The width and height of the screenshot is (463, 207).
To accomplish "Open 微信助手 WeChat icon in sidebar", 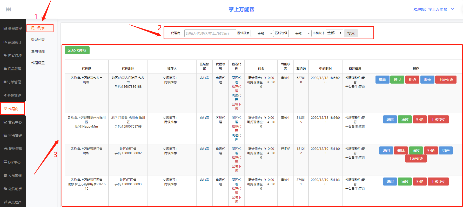I will [x=5, y=189].
